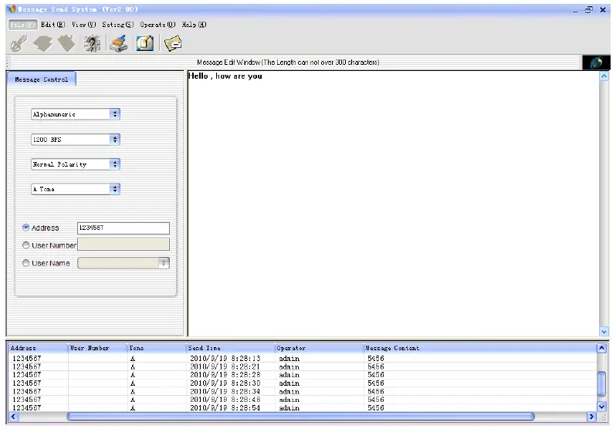Select the record sent at 2010/9/19 8:28:13

pyautogui.click(x=303, y=358)
